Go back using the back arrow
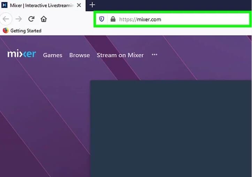Image resolution: width=252 pixels, height=177 pixels. [6, 19]
